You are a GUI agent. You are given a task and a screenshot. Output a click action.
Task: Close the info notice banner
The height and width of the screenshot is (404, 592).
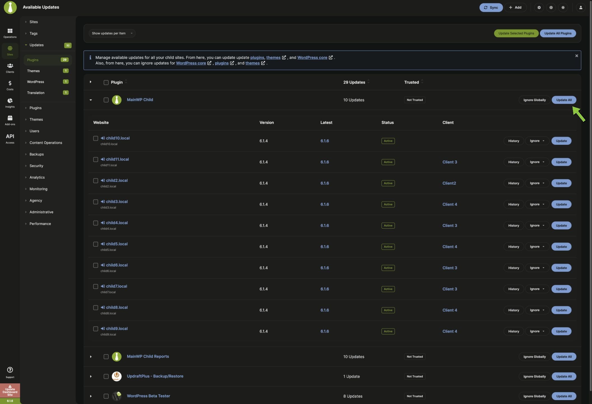click(x=577, y=56)
